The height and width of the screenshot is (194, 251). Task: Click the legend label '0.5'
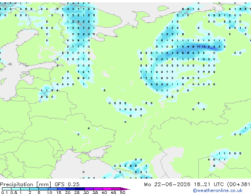tap(14, 192)
